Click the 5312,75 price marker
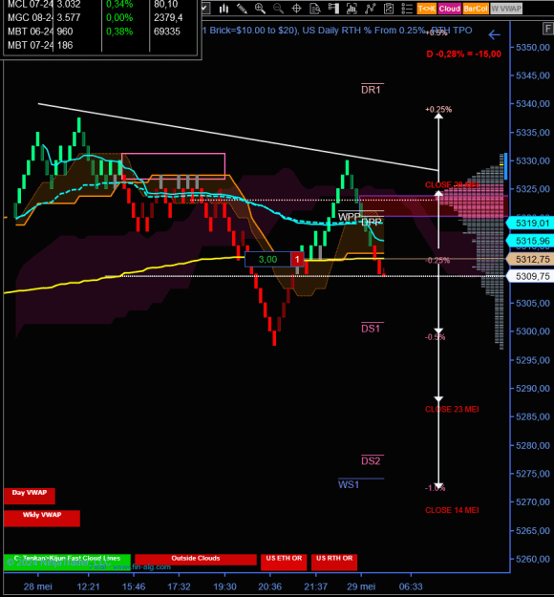The height and width of the screenshot is (597, 554). pos(530,259)
